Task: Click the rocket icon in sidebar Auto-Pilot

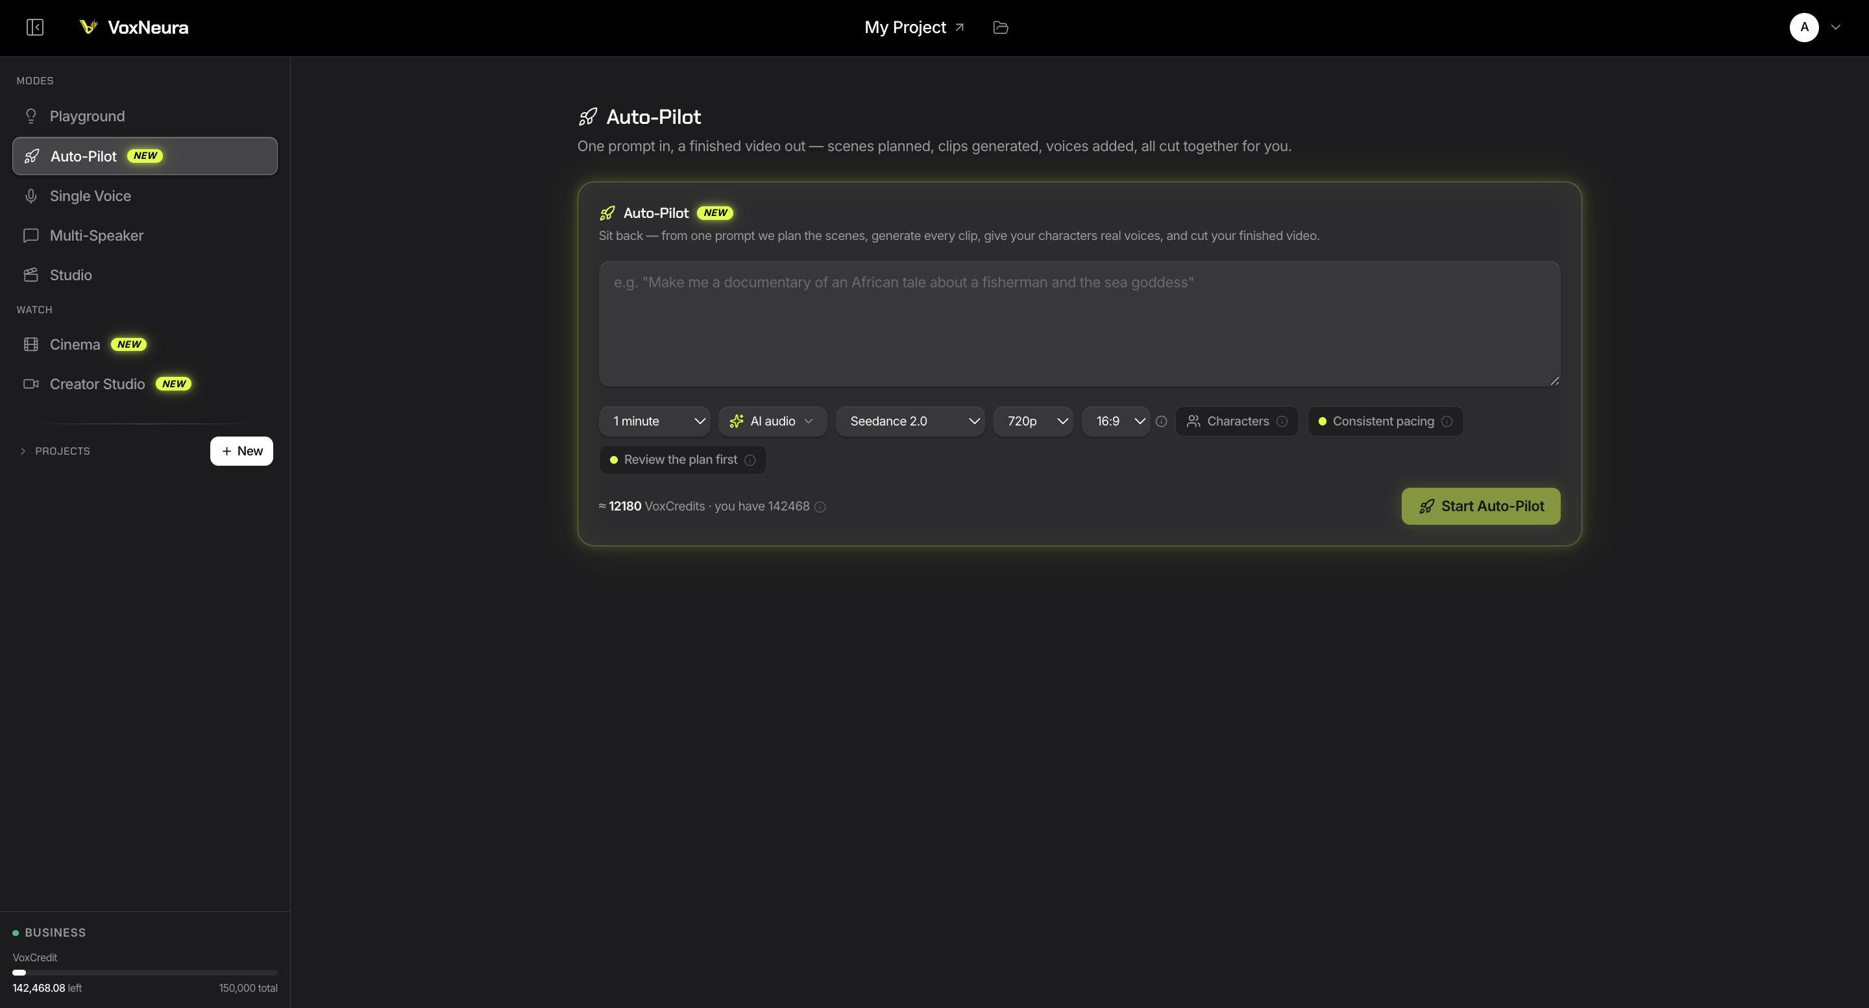Action: (x=32, y=156)
